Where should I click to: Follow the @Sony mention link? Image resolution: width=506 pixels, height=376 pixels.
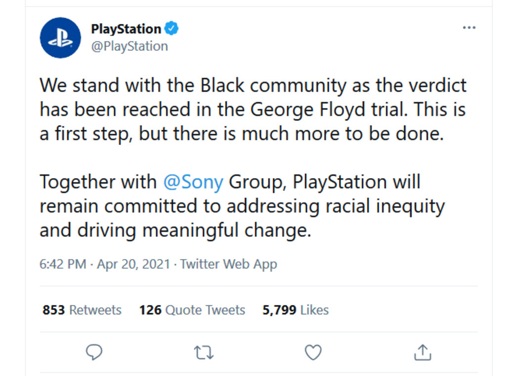[193, 182]
